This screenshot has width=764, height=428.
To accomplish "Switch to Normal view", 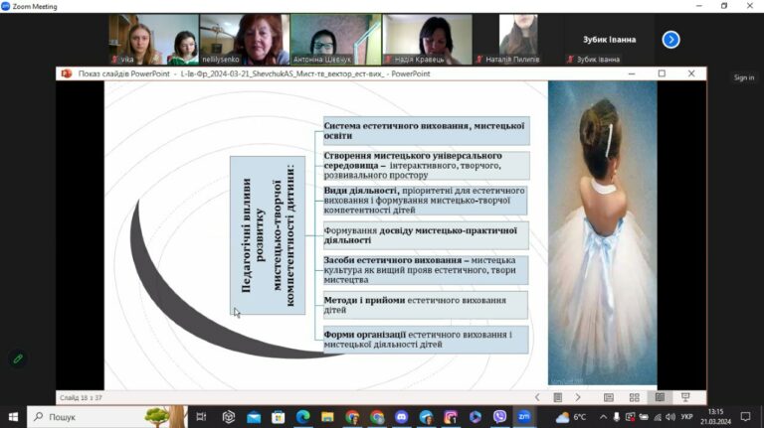I will pyautogui.click(x=609, y=397).
